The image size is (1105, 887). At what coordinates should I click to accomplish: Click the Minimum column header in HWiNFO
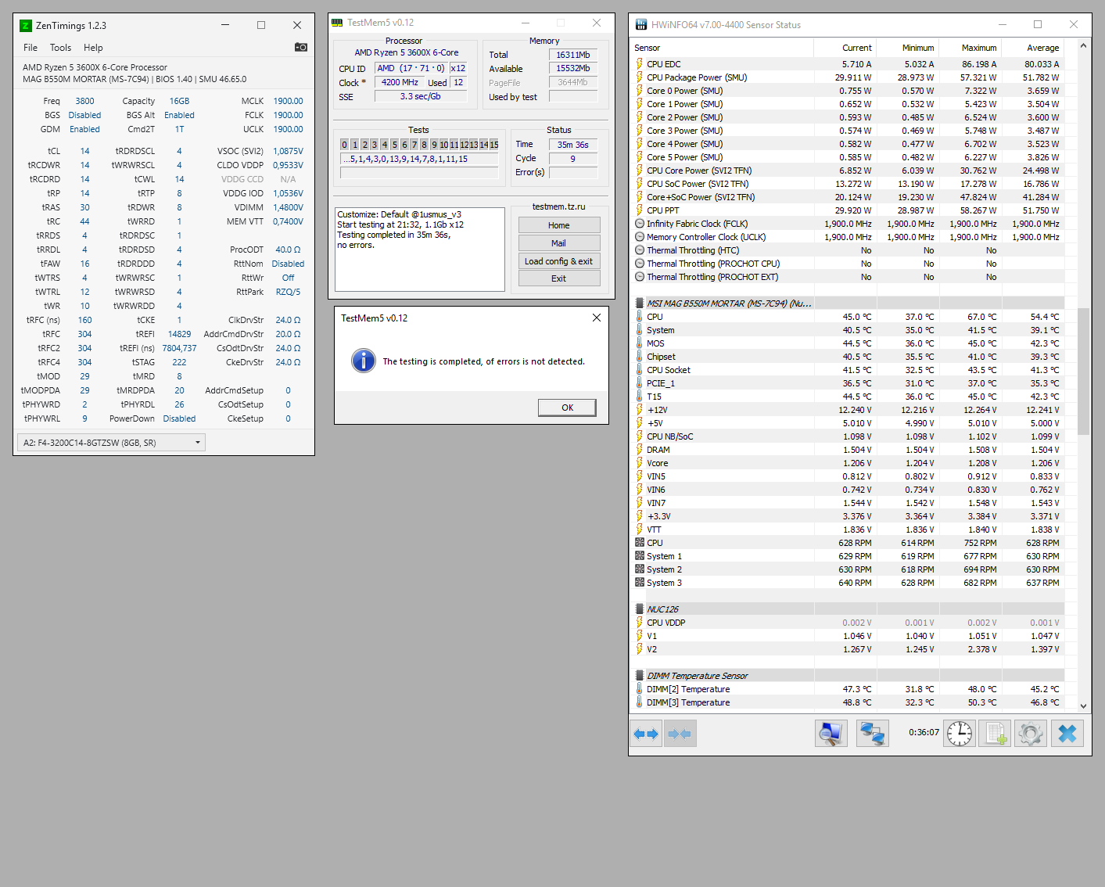tap(907, 48)
